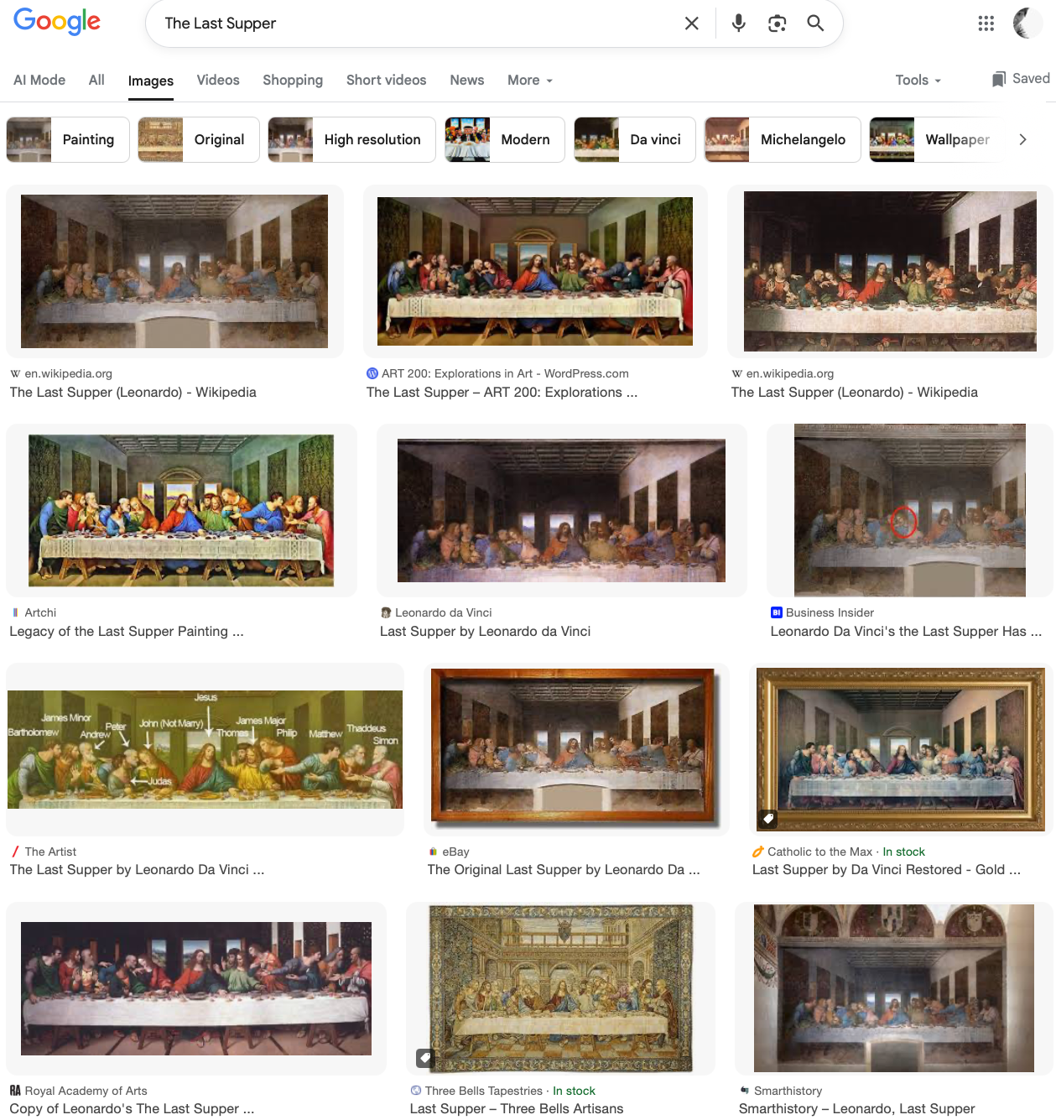1056x1120 pixels.
Task: Click the magnifying glass search button
Action: point(815,23)
